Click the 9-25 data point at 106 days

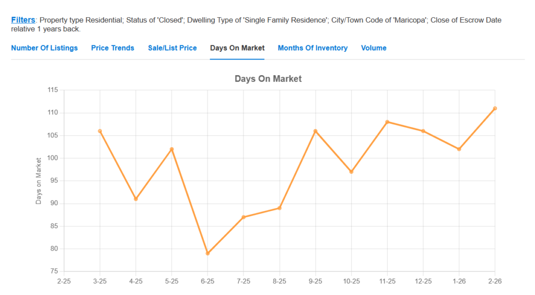coord(315,131)
